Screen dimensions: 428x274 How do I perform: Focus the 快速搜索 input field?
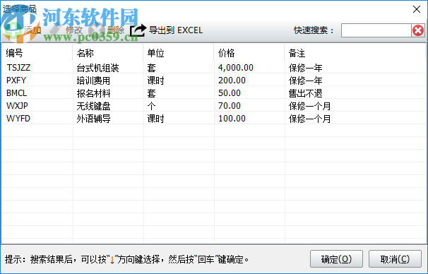click(x=376, y=30)
